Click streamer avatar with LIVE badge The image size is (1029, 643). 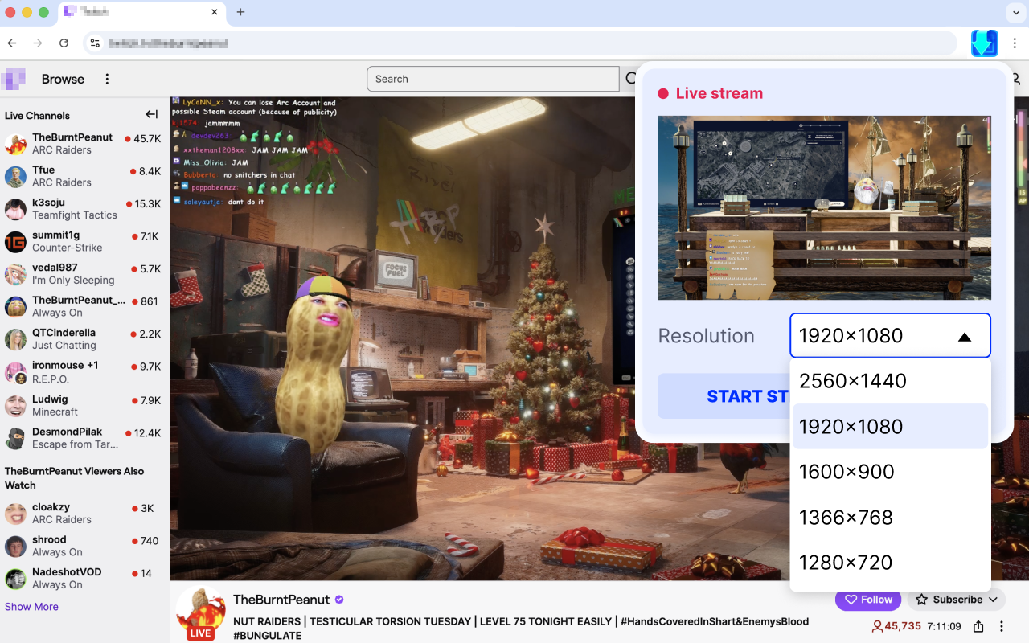[x=201, y=612]
